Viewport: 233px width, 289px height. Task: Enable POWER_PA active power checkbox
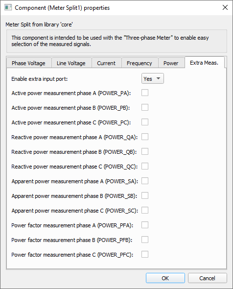(x=145, y=93)
